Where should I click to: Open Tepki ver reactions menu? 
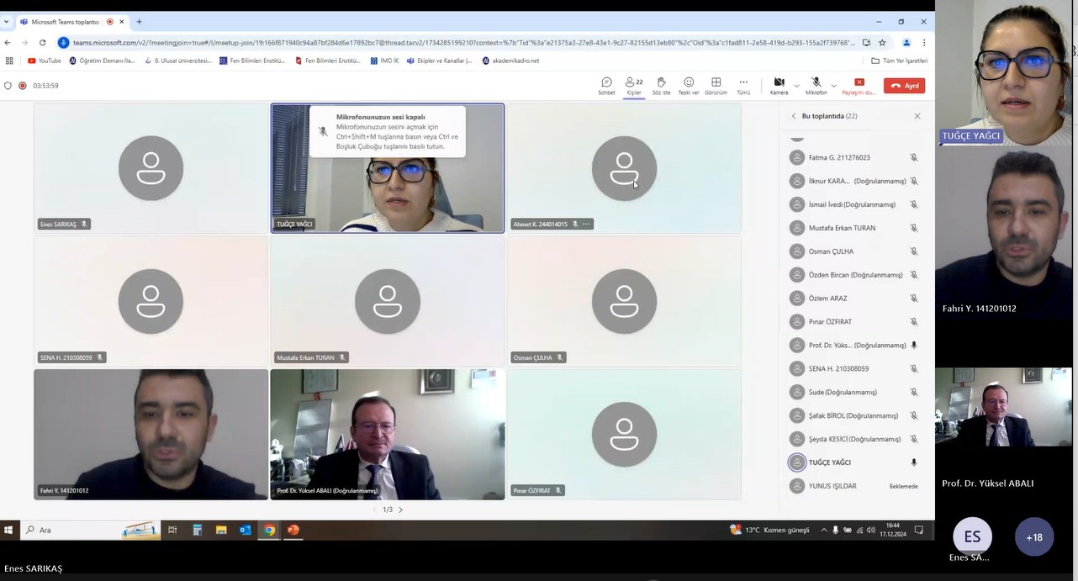point(689,85)
